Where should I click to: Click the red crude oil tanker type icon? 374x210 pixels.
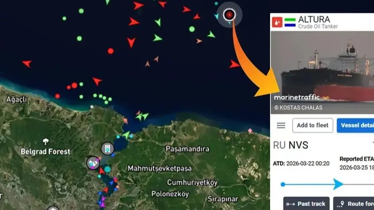pos(277,22)
